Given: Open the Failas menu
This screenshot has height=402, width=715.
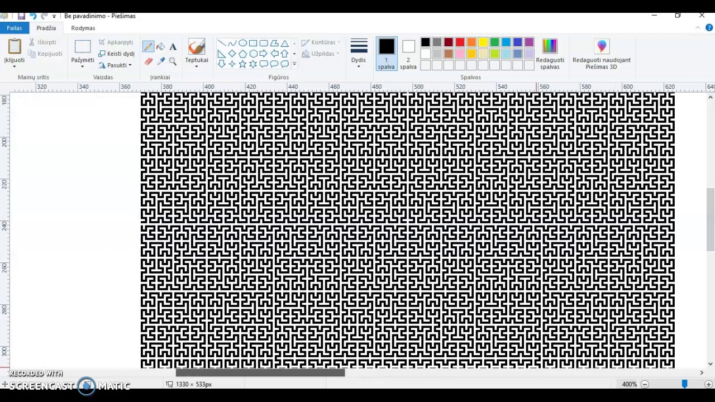Looking at the screenshot, I should coord(15,28).
